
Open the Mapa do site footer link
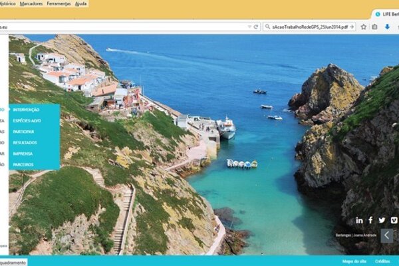[x=354, y=261]
